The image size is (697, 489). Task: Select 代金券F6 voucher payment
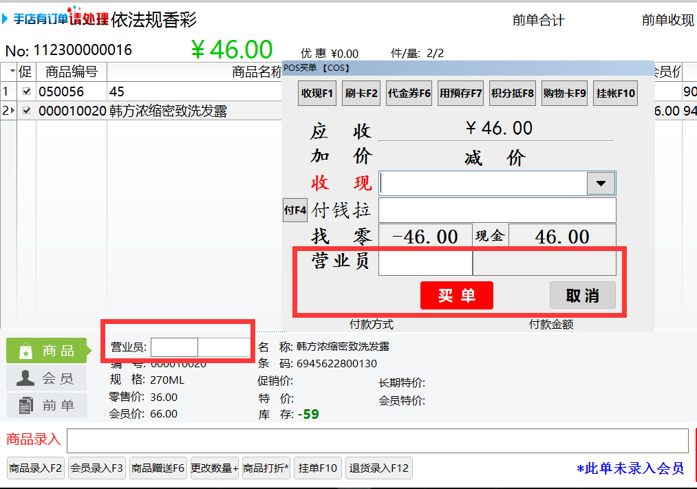409,94
